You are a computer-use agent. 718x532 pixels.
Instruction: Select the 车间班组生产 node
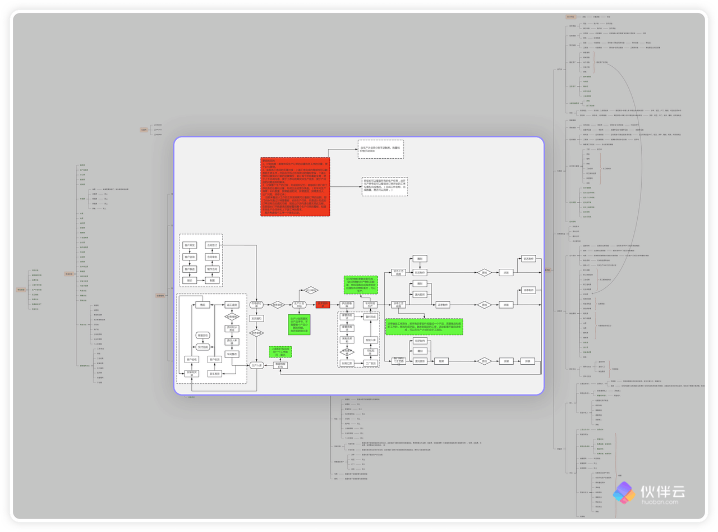370,305
